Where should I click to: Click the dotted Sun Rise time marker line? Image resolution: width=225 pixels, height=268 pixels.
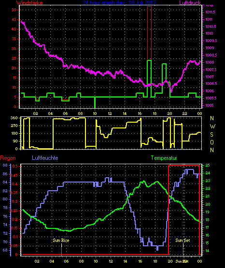click(61, 249)
